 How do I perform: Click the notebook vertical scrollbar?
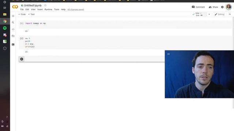click(233, 62)
